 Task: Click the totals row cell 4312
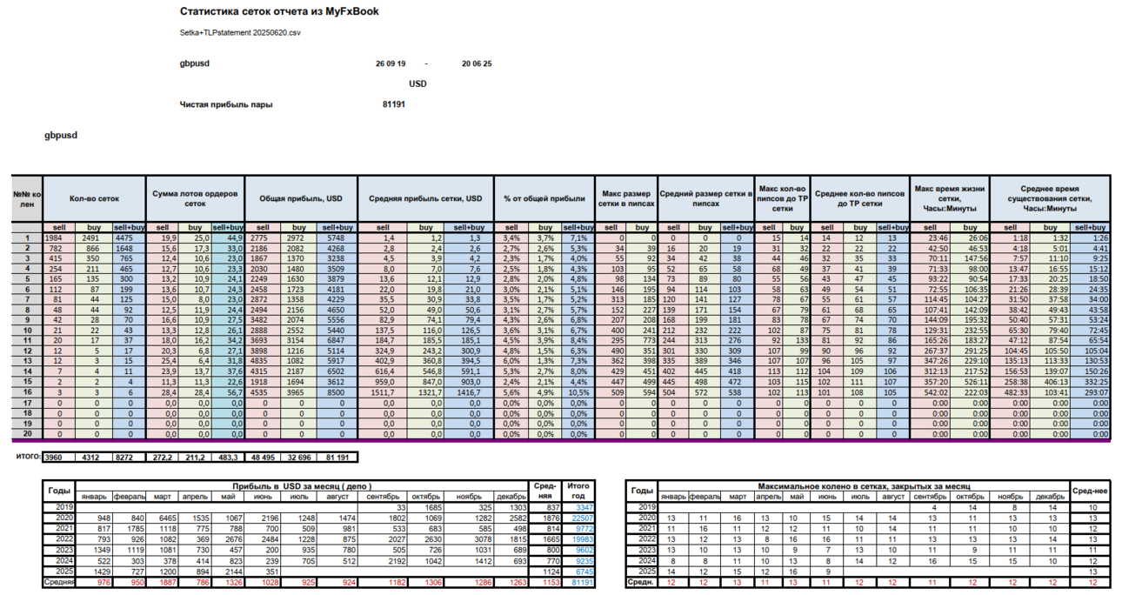pos(95,456)
